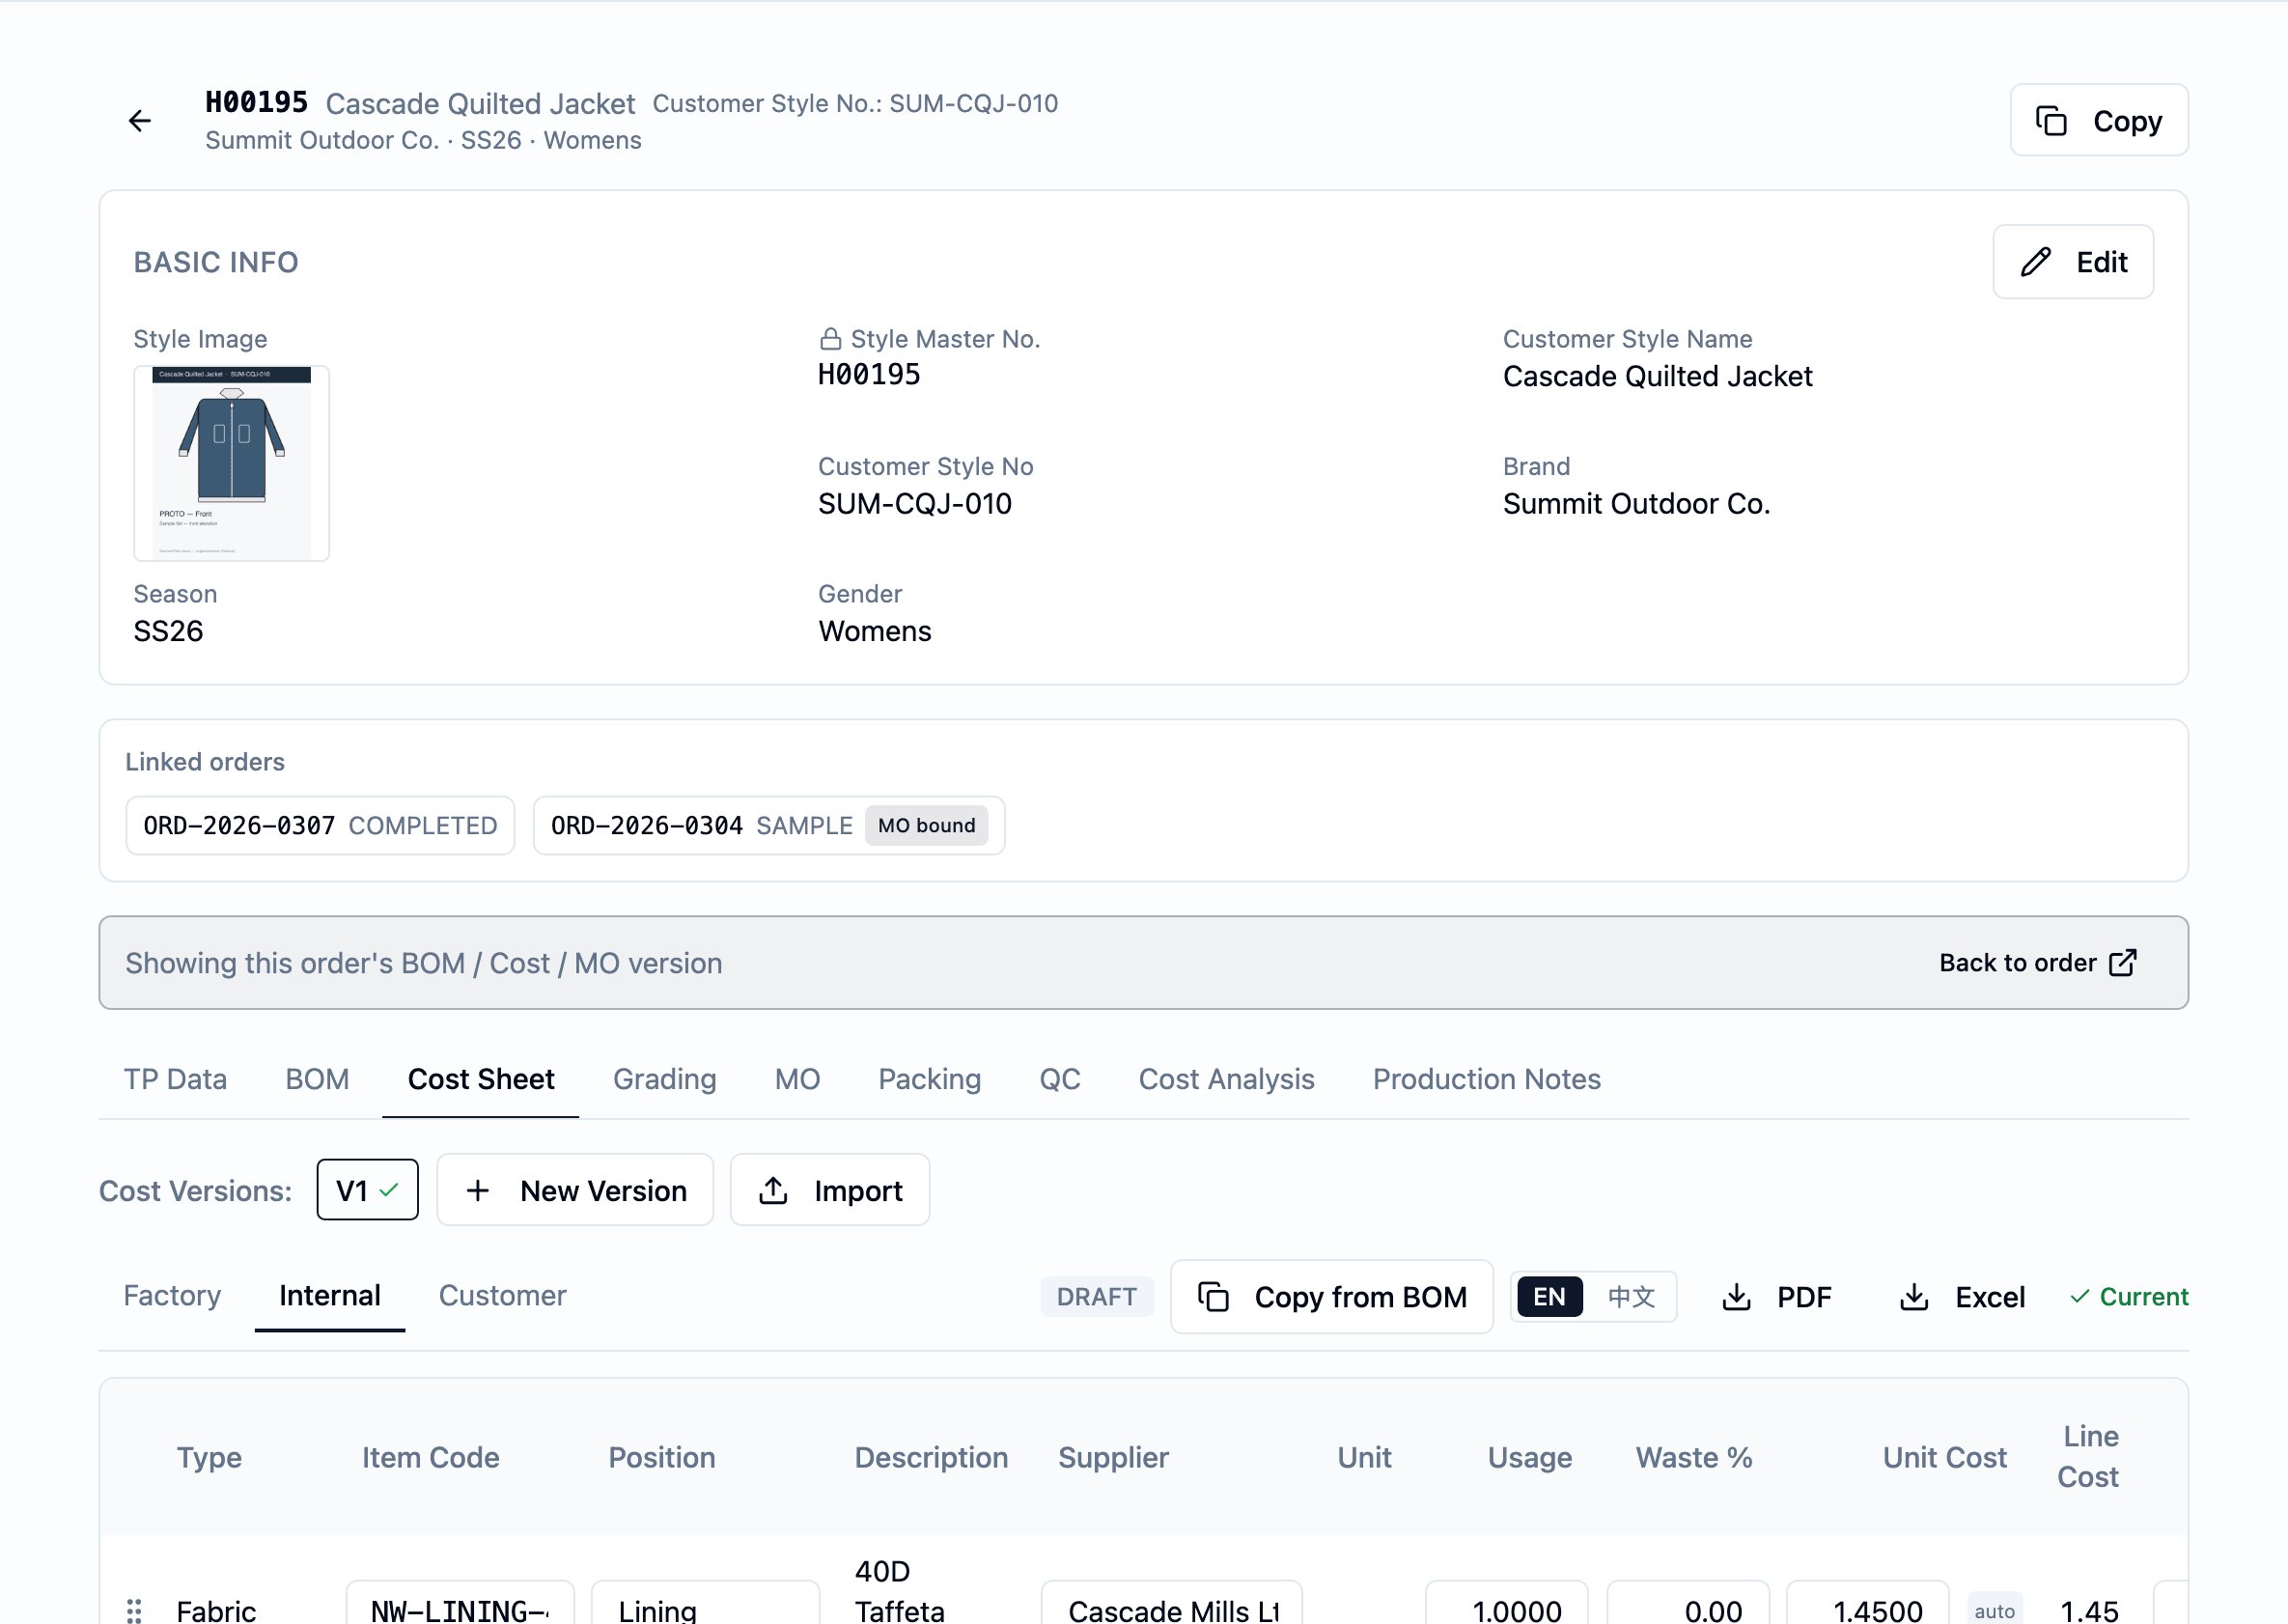Click the green Current indicator
The width and height of the screenshot is (2288, 1624).
[2129, 1297]
